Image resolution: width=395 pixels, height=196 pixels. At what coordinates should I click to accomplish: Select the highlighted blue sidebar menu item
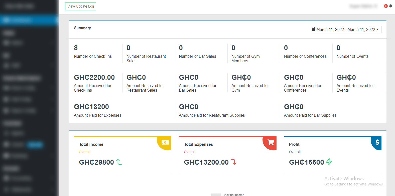(29, 20)
